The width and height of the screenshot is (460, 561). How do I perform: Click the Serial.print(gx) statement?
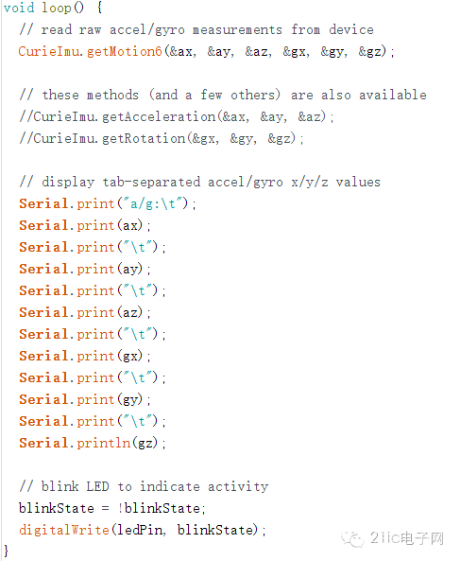[85, 357]
